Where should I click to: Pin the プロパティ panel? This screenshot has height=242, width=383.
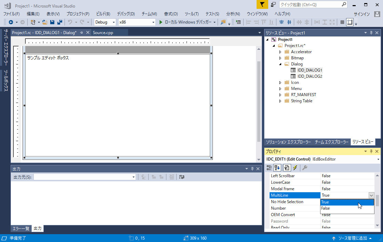[x=371, y=151]
